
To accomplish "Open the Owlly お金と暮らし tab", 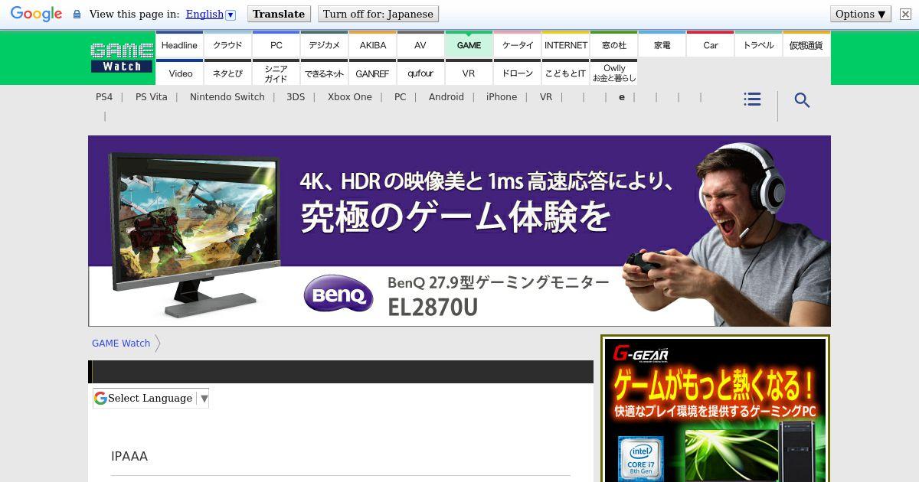I will [x=613, y=73].
